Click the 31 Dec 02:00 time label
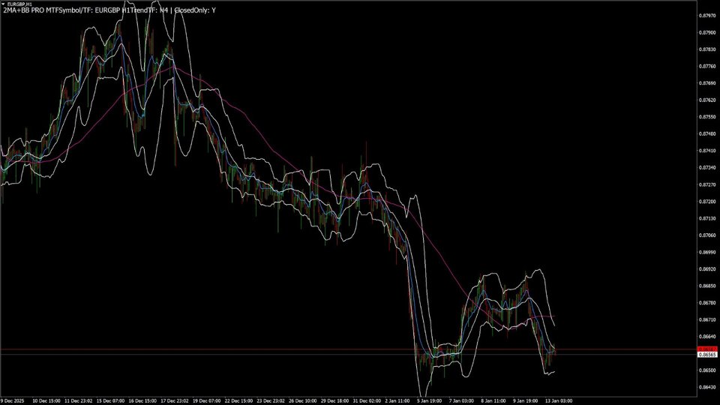 point(367,400)
